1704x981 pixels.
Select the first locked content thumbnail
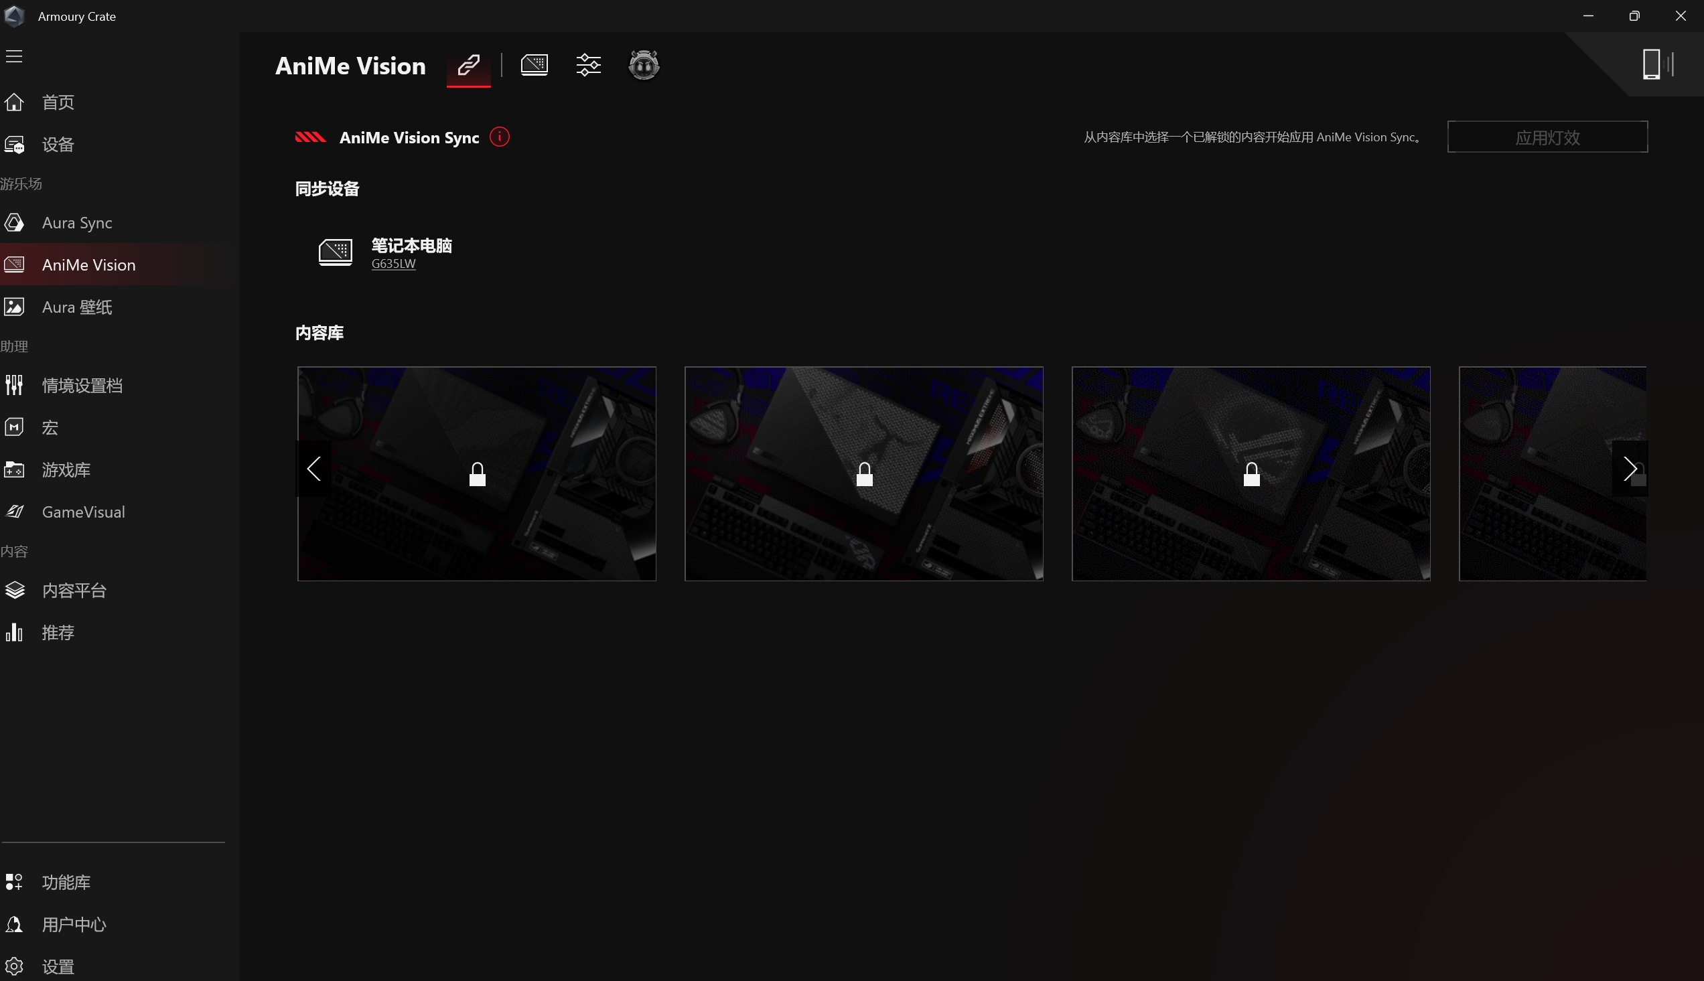click(476, 473)
